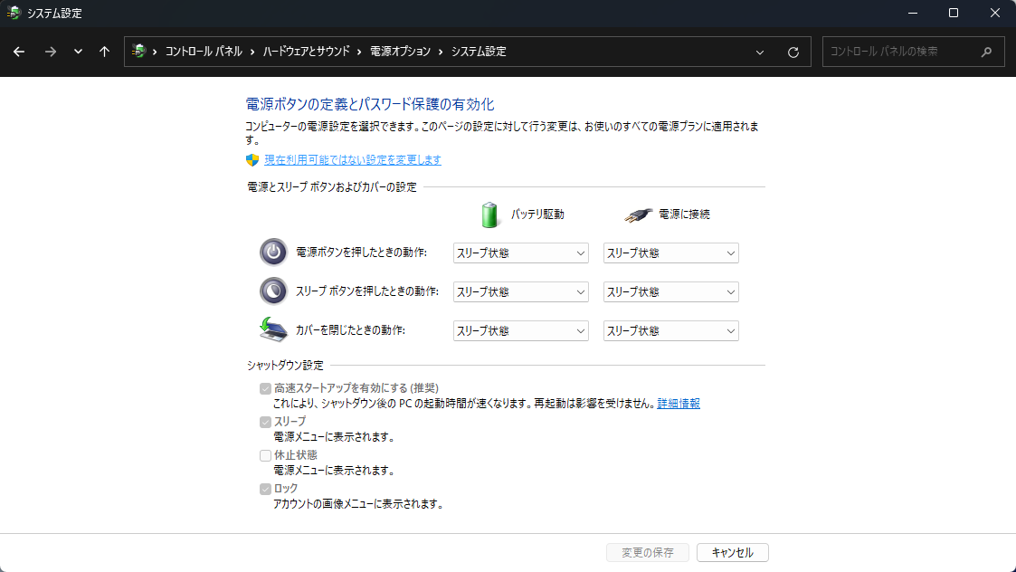Viewport: 1016px width, 572px height.
Task: Click the back navigation arrow
Action: (x=19, y=52)
